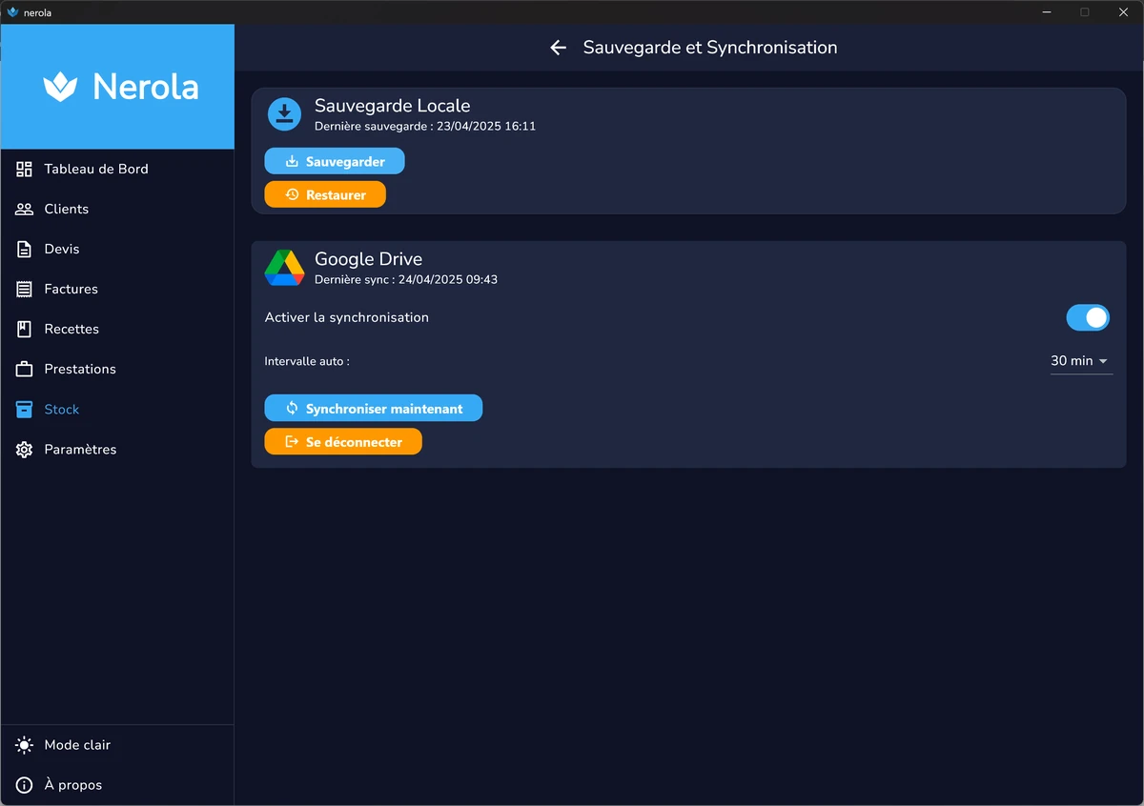Click the Sauvegarde Locale download icon
The width and height of the screenshot is (1144, 806).
click(284, 113)
